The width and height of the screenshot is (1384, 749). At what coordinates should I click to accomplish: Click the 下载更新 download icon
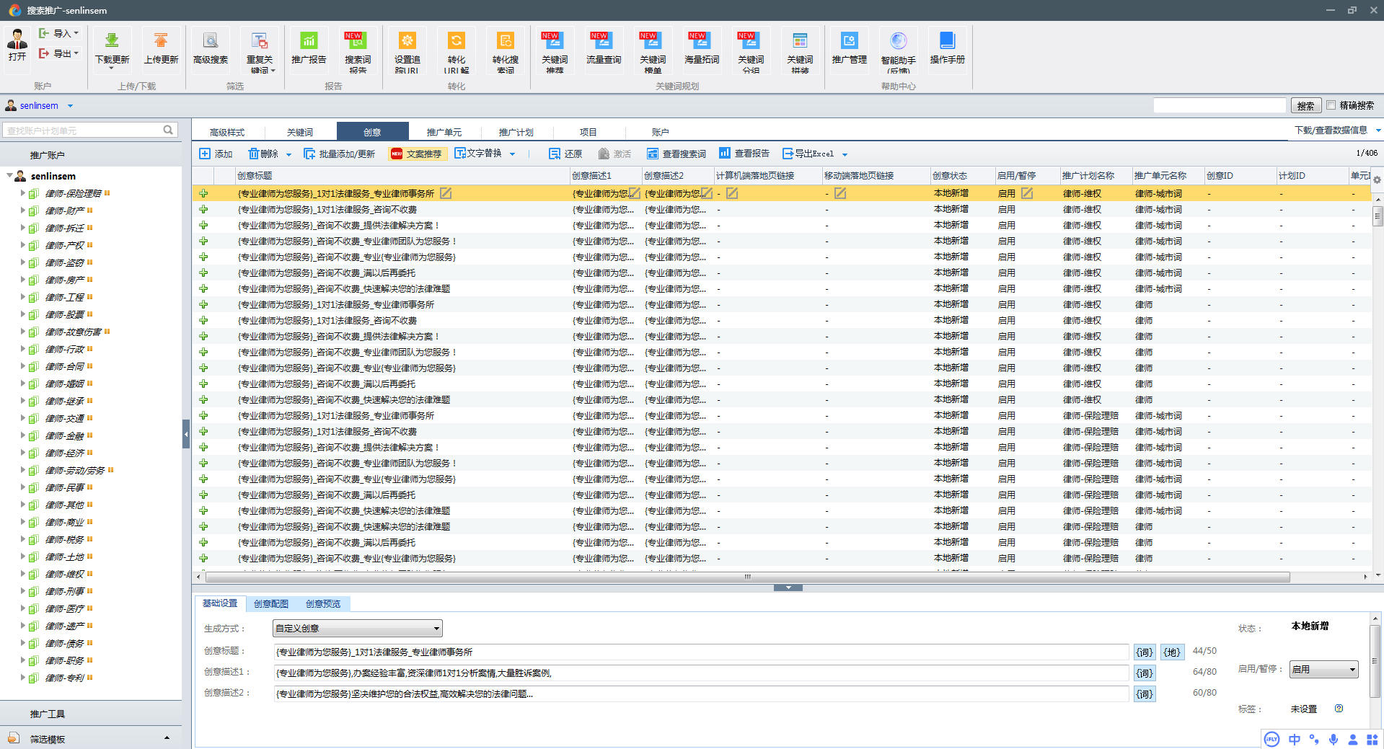(x=112, y=41)
